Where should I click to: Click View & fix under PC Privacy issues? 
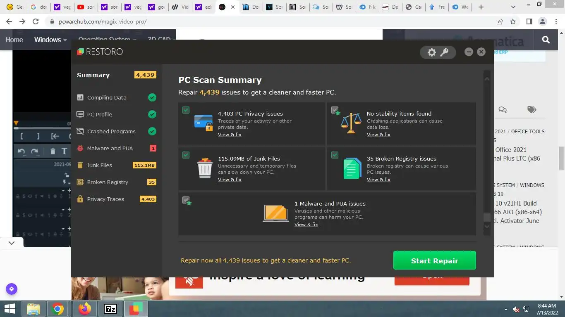230,135
